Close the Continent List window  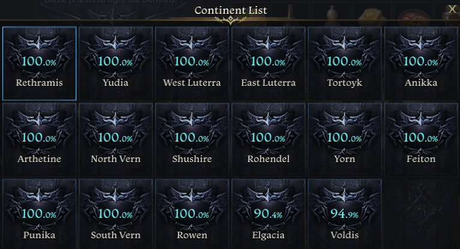pyautogui.click(x=452, y=10)
